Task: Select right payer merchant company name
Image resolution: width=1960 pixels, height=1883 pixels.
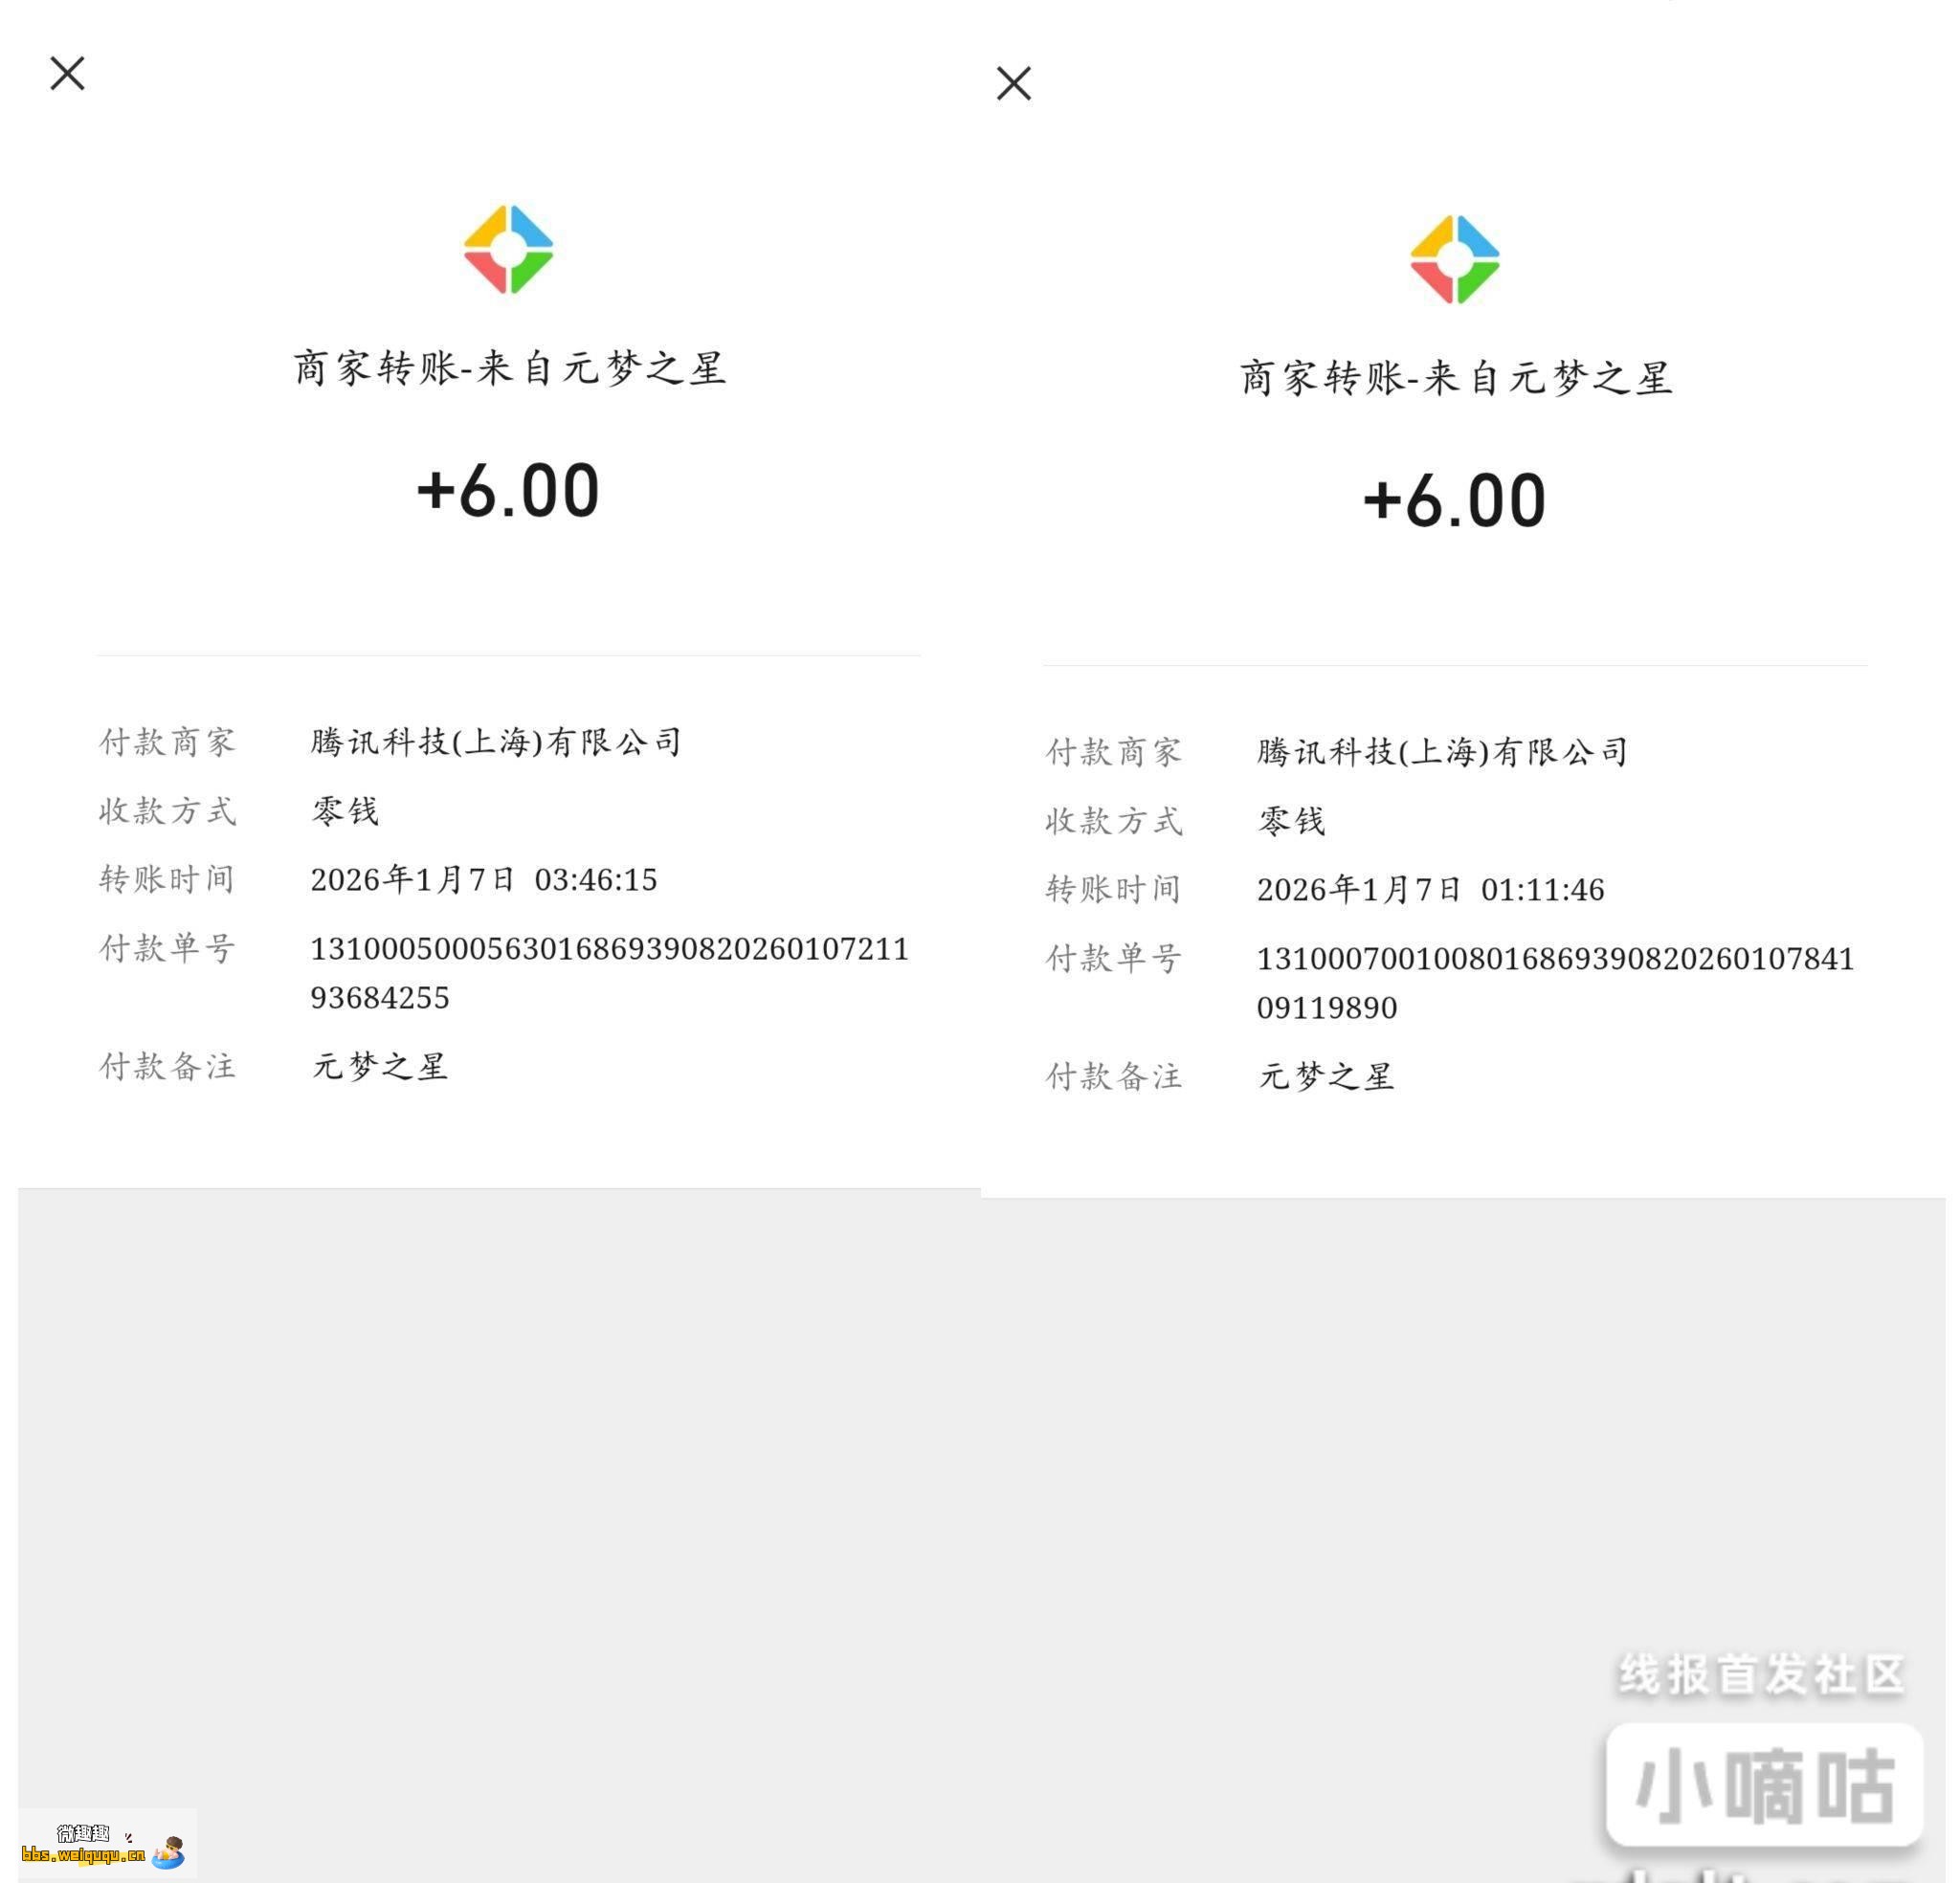Action: (1442, 752)
